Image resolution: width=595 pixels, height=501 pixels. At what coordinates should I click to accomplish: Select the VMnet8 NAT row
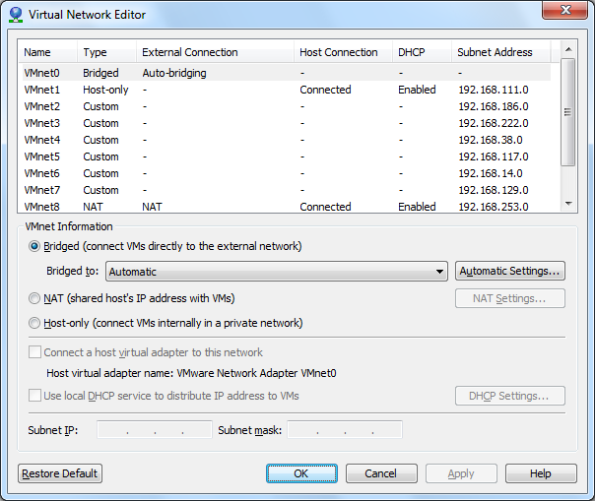tap(287, 207)
